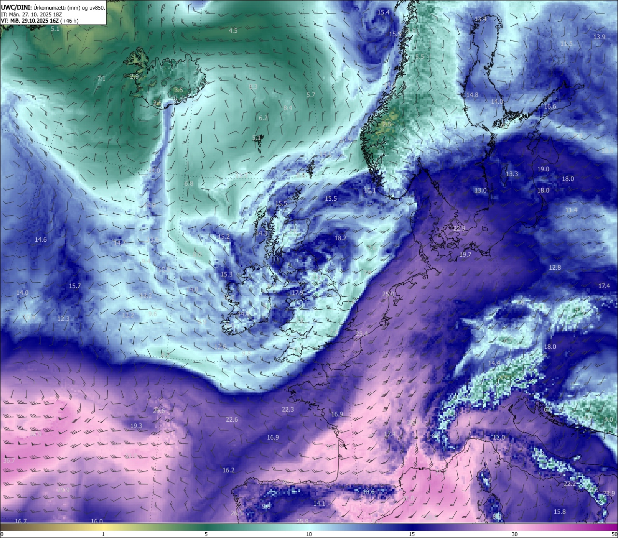Click the 17.9 value over northern England
The width and height of the screenshot is (618, 538).
click(x=297, y=292)
